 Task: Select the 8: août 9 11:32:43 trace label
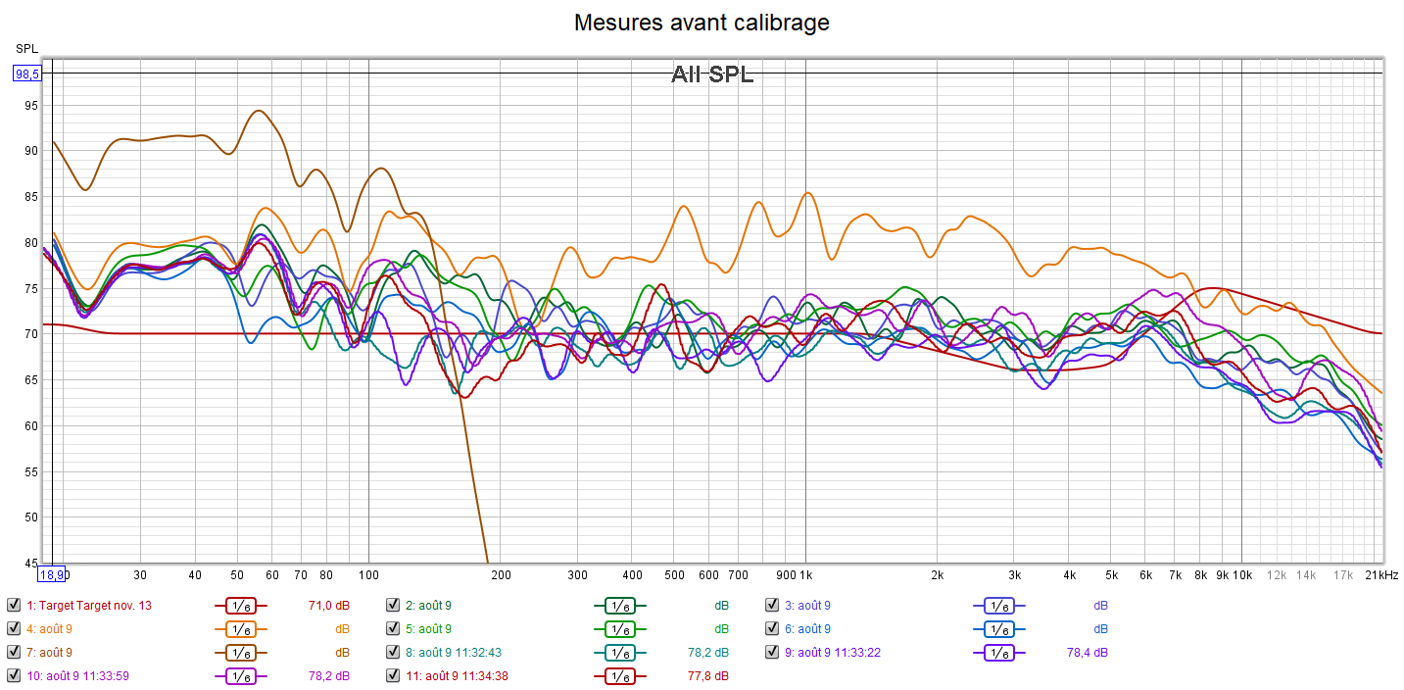click(459, 652)
